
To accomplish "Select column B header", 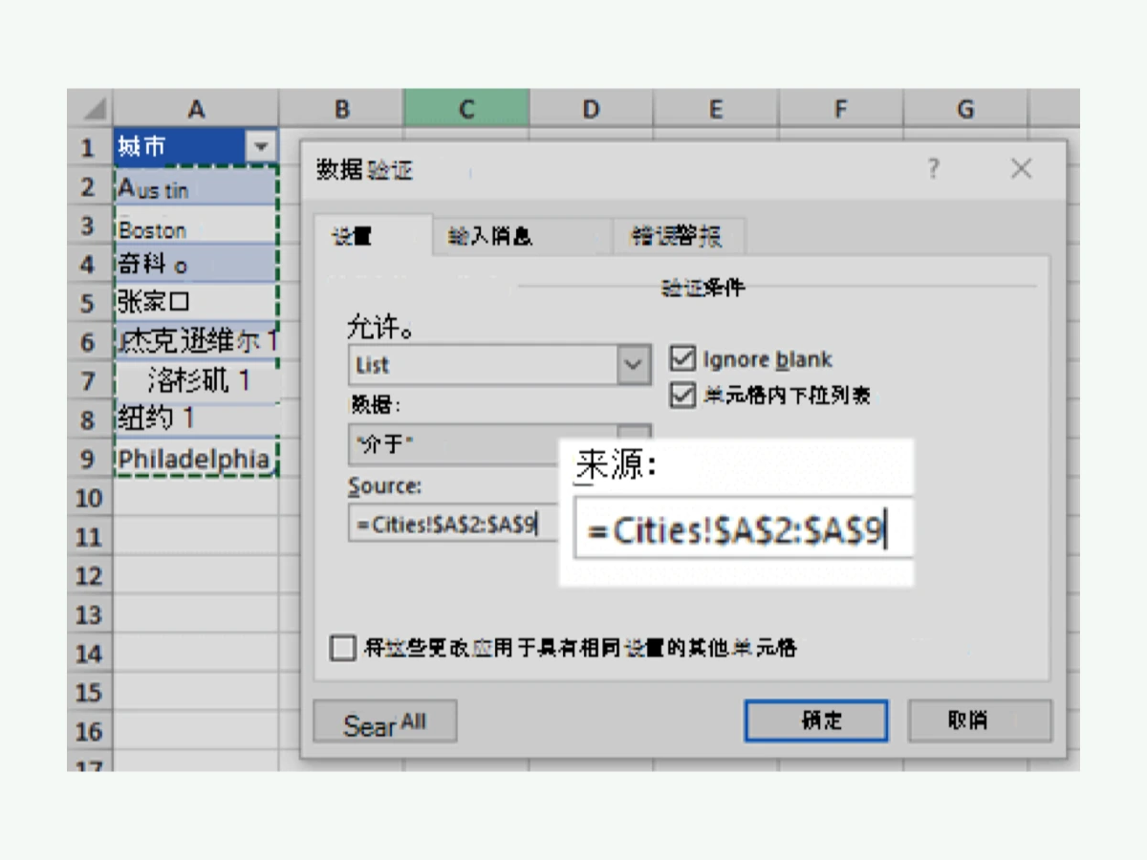I will pyautogui.click(x=342, y=108).
